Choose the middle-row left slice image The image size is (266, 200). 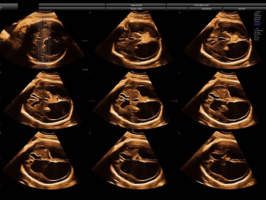43,100
